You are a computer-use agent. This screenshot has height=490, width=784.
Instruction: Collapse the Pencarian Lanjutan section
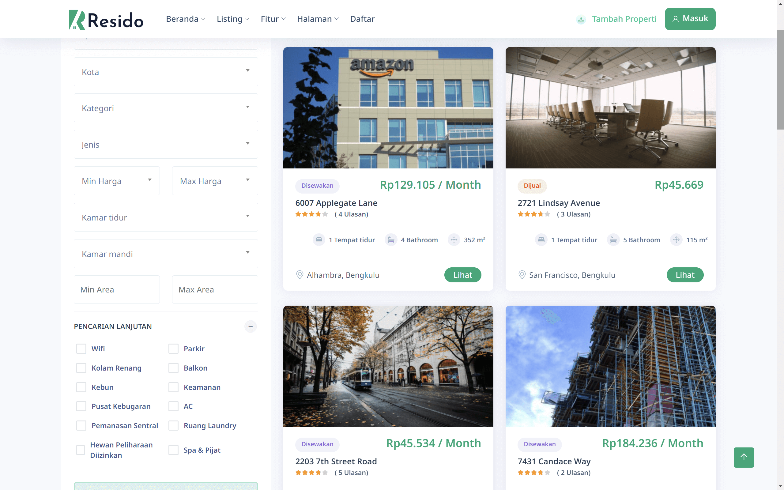pyautogui.click(x=251, y=326)
